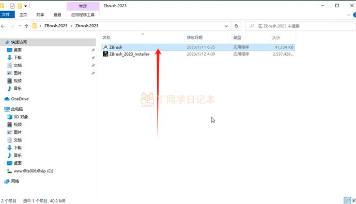Click the 2023/1/12 4:00 date cell
The image size is (356, 204).
(200, 54)
